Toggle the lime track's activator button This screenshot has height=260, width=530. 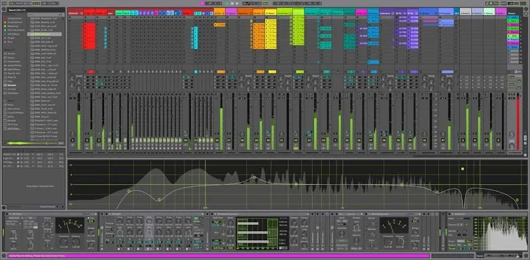[296, 140]
